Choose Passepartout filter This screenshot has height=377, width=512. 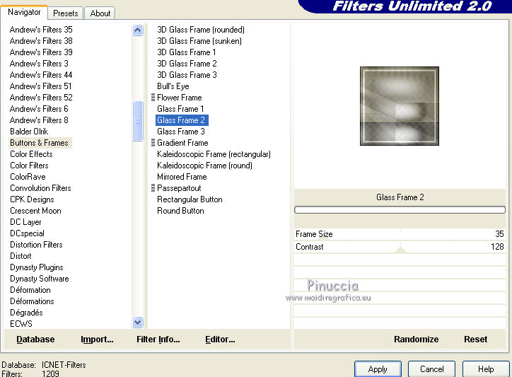[179, 188]
